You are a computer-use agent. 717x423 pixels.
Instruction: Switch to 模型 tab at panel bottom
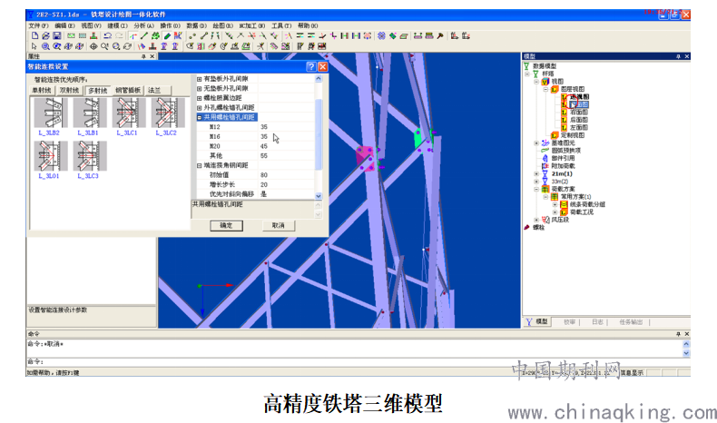pyautogui.click(x=537, y=322)
